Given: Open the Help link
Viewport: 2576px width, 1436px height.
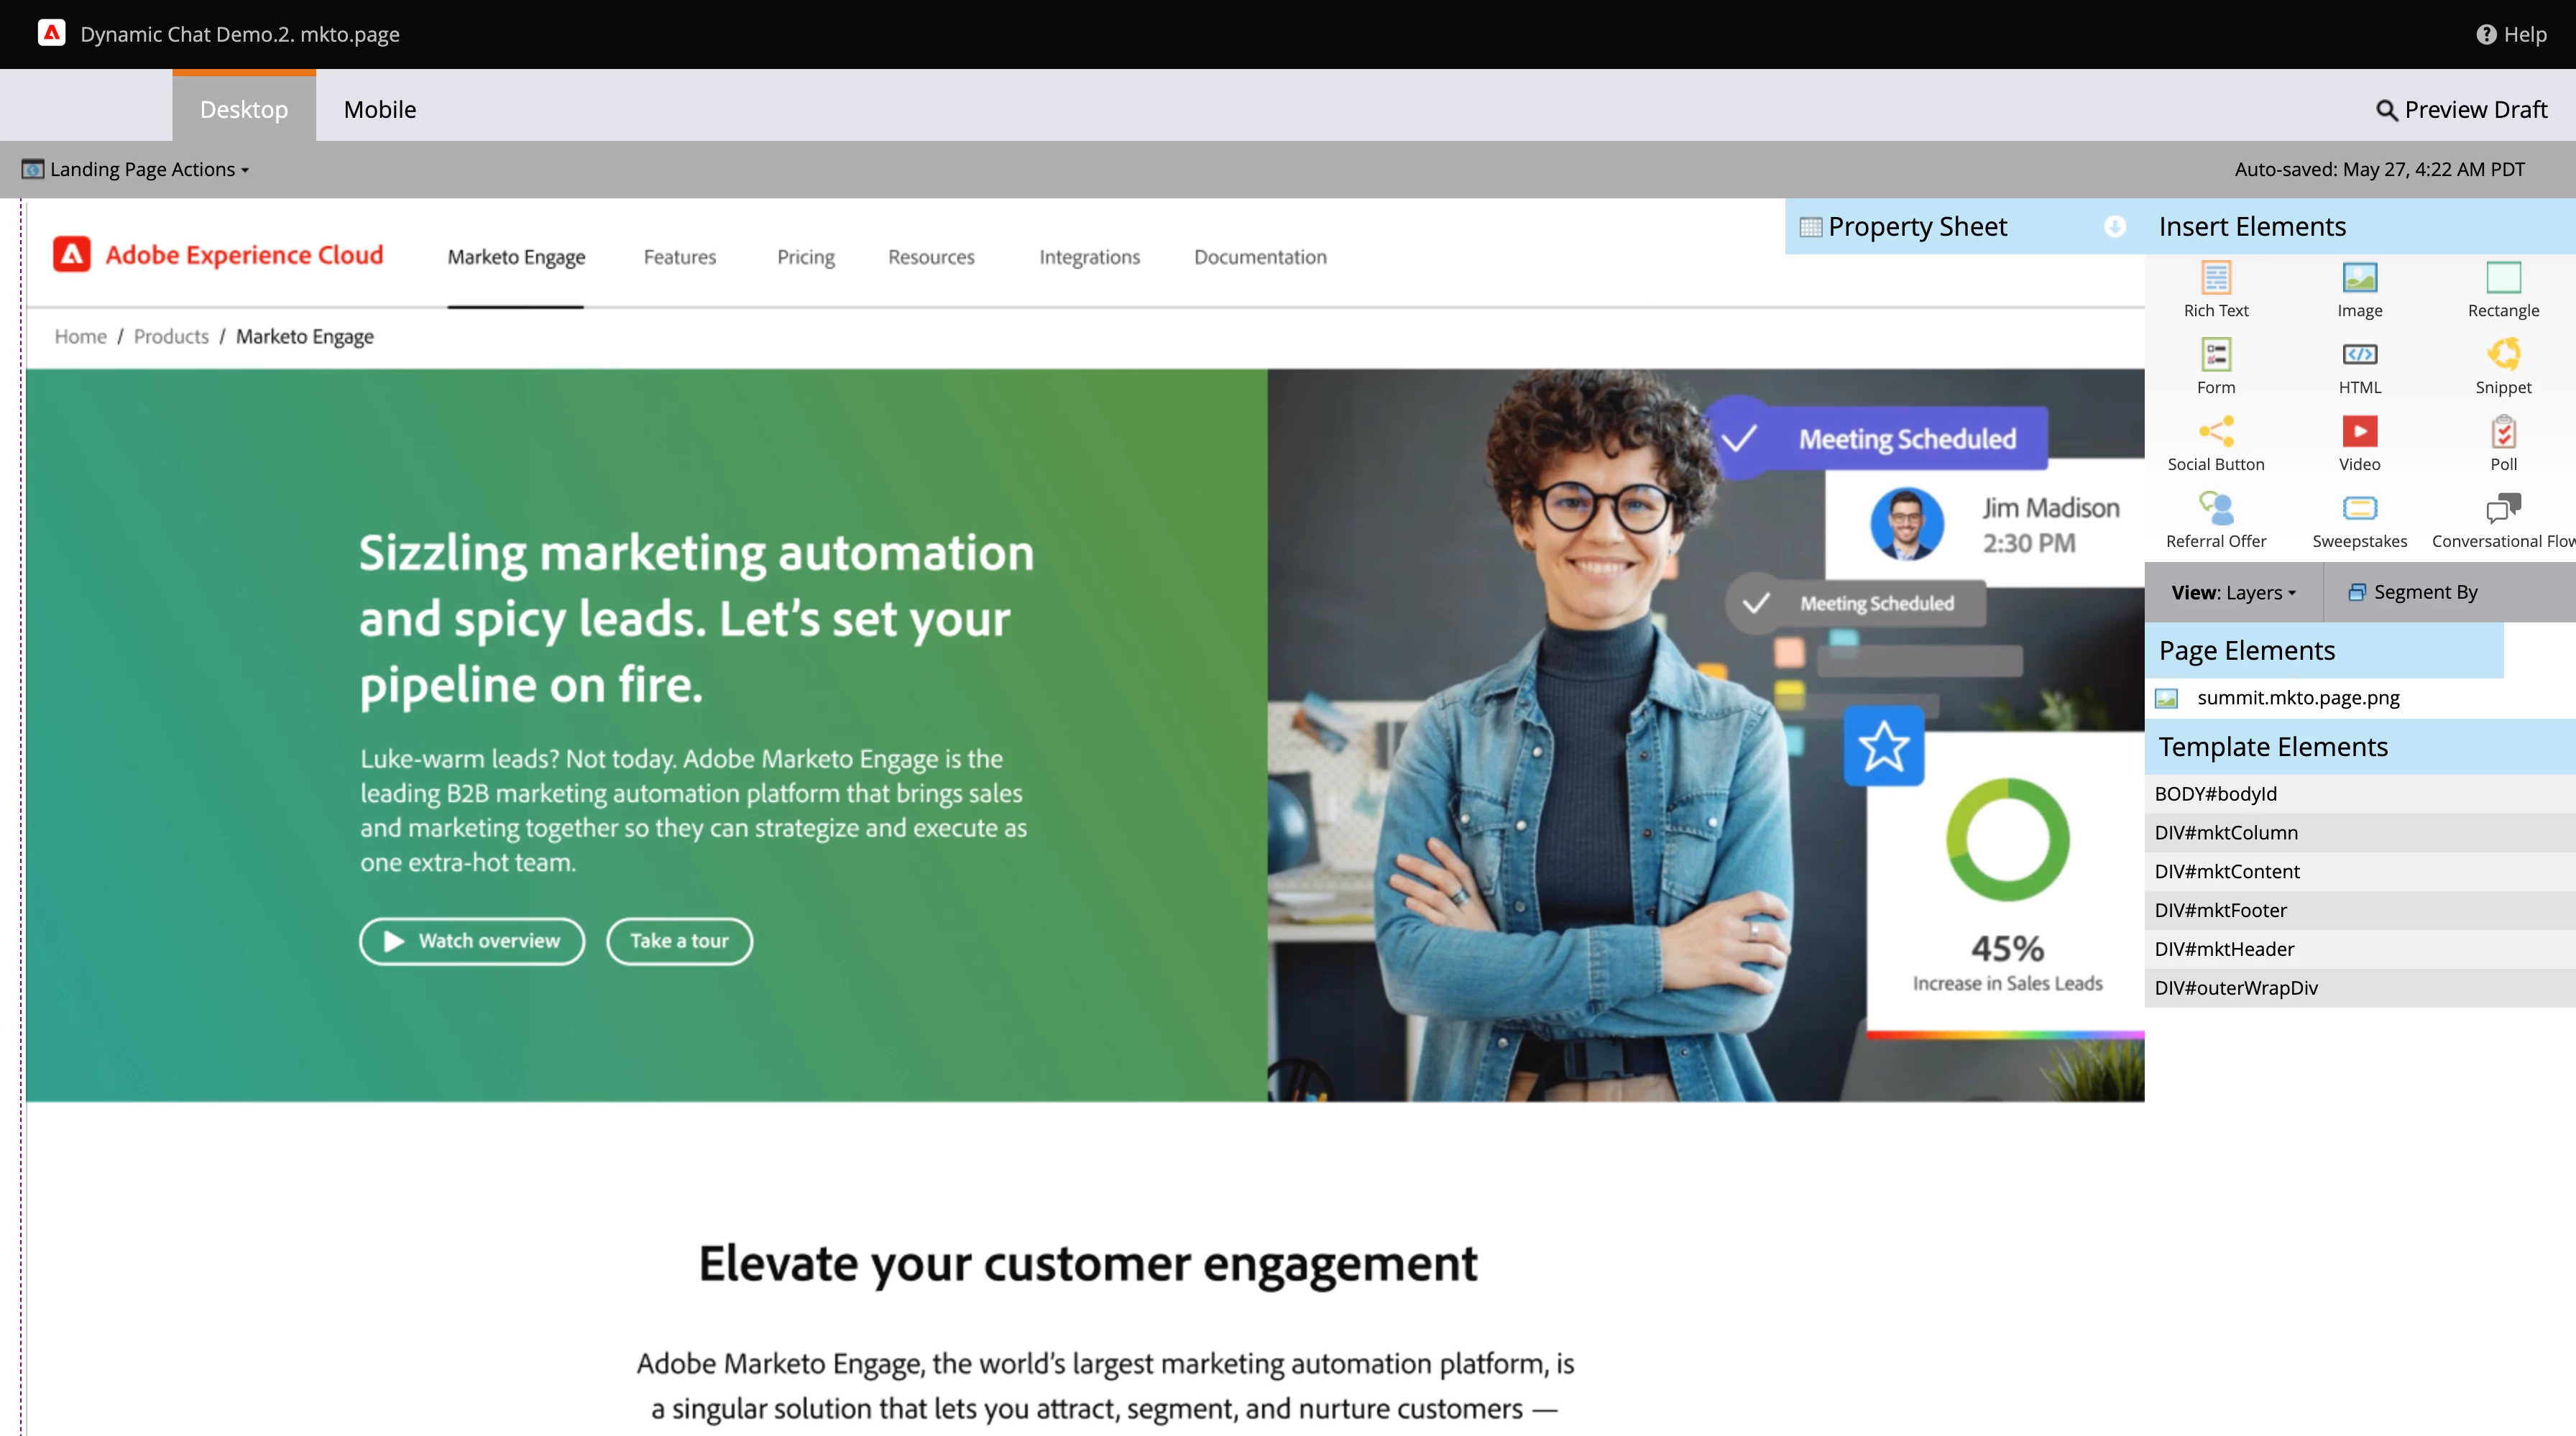Looking at the screenshot, I should [2511, 34].
